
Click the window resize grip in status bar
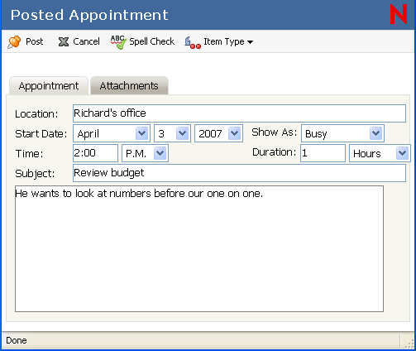(409, 344)
